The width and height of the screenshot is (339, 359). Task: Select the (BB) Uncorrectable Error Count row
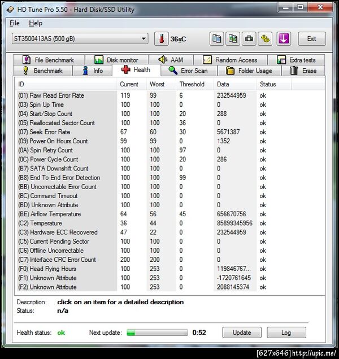pos(169,187)
